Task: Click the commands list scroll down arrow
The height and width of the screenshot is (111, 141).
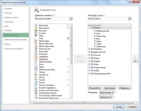Action: coord(71,97)
